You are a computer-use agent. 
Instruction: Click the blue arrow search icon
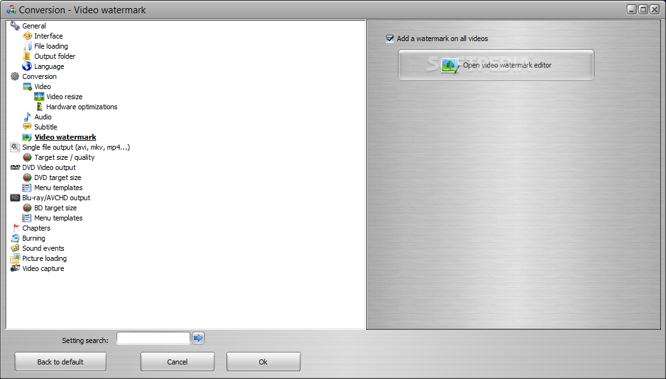click(x=199, y=338)
